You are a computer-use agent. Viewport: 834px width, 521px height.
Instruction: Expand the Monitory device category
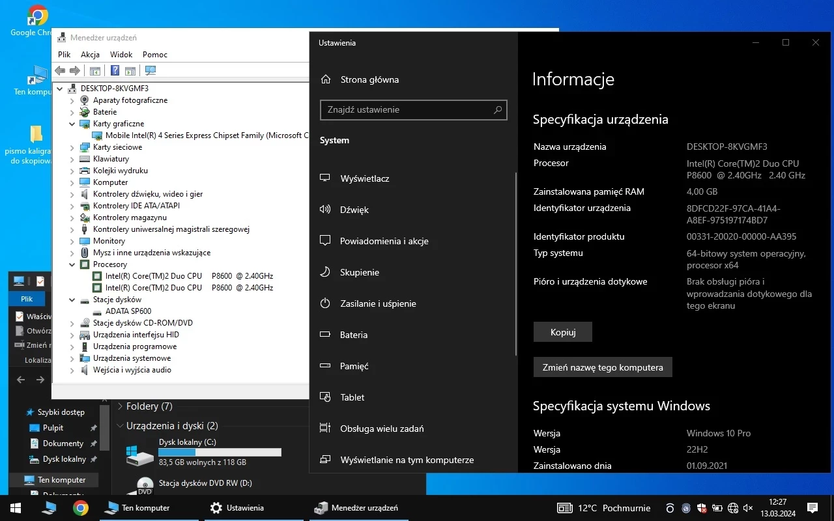73,241
